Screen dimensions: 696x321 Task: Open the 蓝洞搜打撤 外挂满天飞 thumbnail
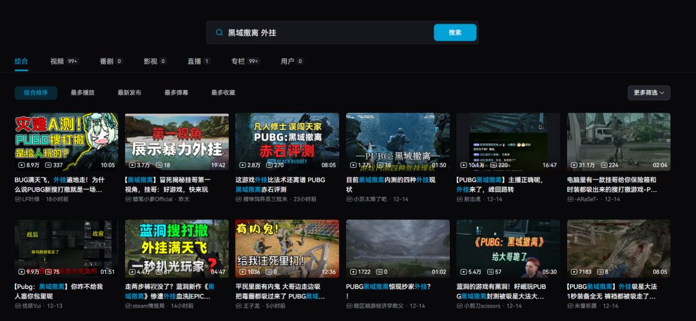[177, 249]
